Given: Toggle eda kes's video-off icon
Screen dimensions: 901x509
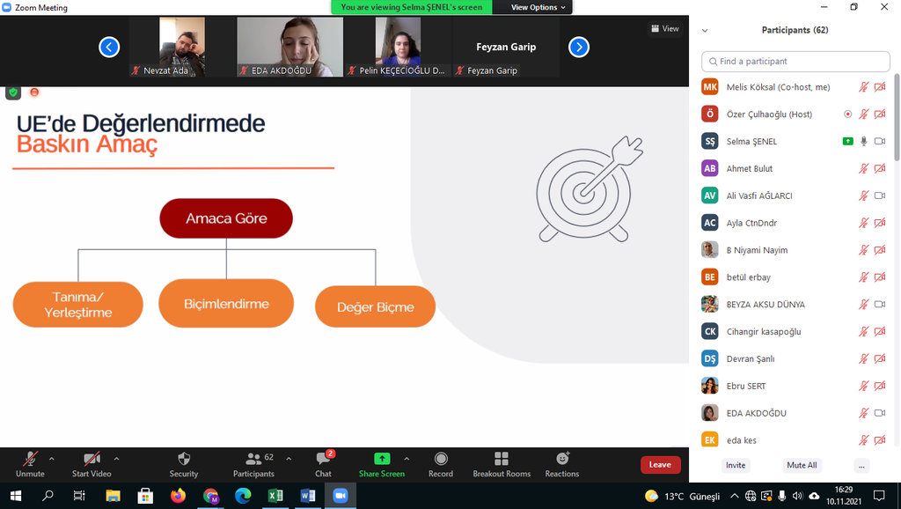Looking at the screenshot, I should coord(880,440).
